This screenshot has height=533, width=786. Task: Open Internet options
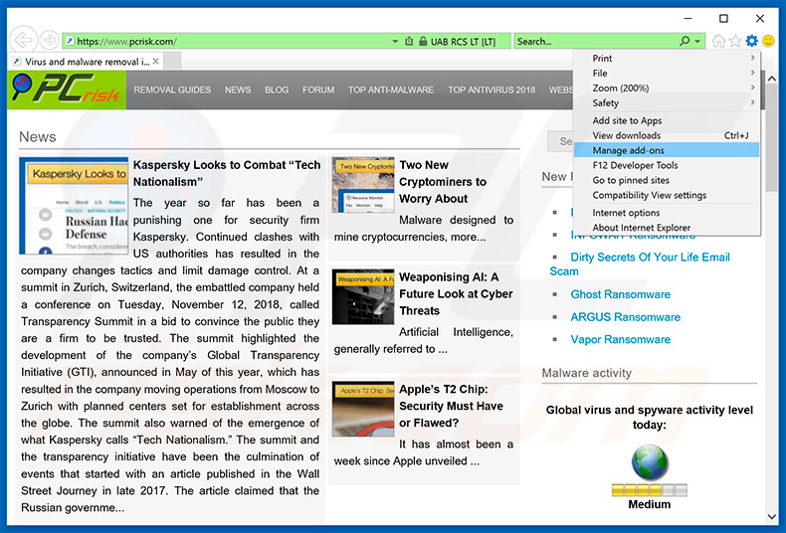pyautogui.click(x=667, y=213)
